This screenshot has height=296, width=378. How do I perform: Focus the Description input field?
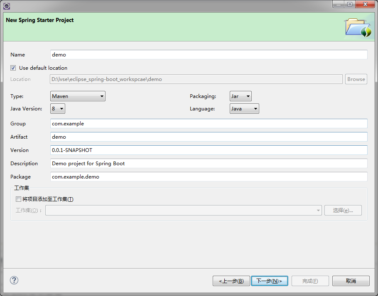point(209,163)
